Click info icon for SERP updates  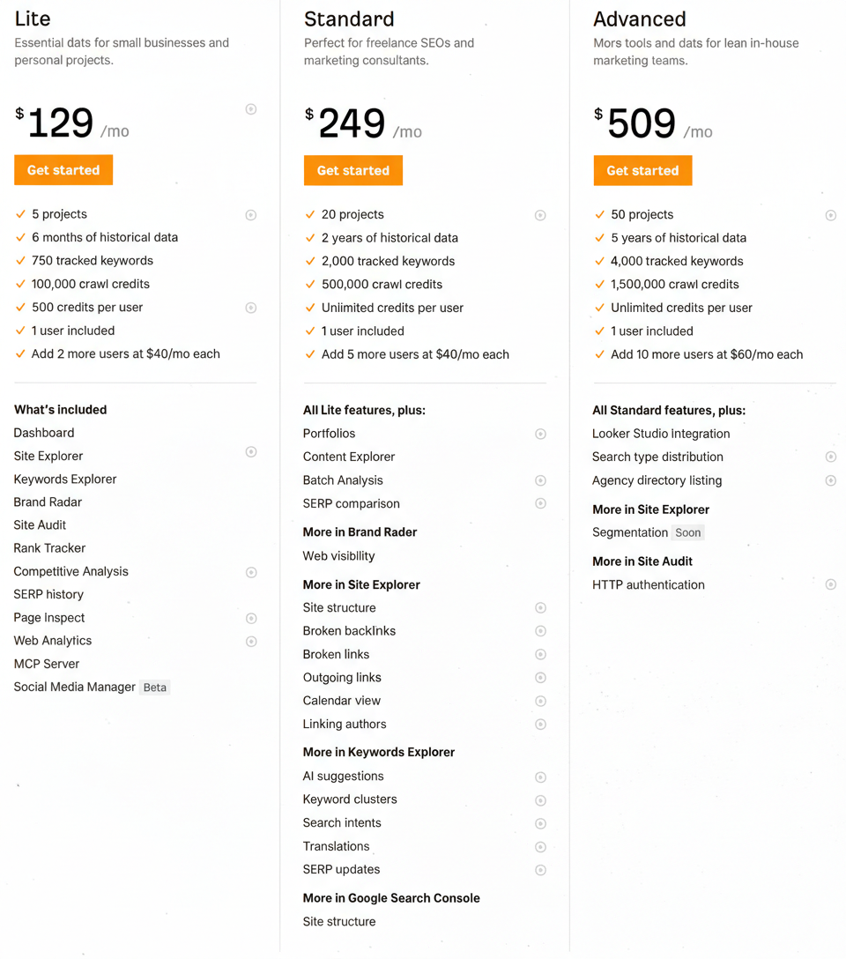tap(540, 870)
